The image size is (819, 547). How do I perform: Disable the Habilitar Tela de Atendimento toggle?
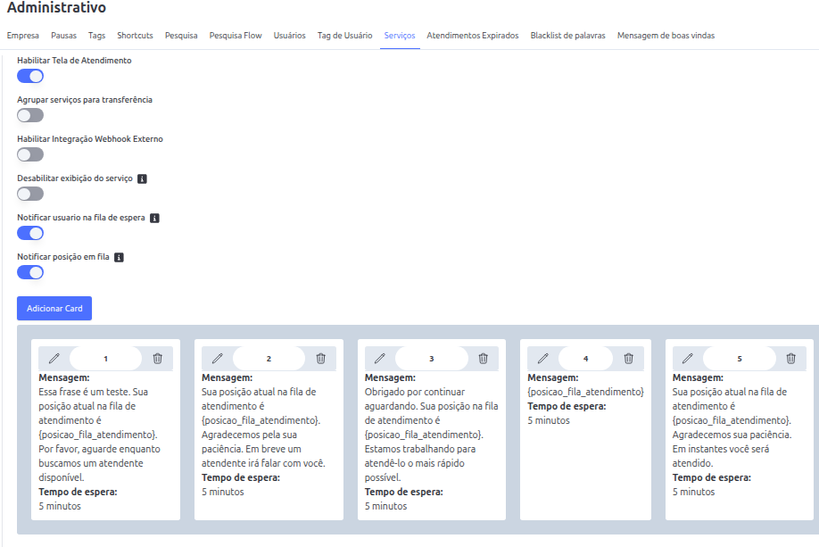click(x=30, y=76)
